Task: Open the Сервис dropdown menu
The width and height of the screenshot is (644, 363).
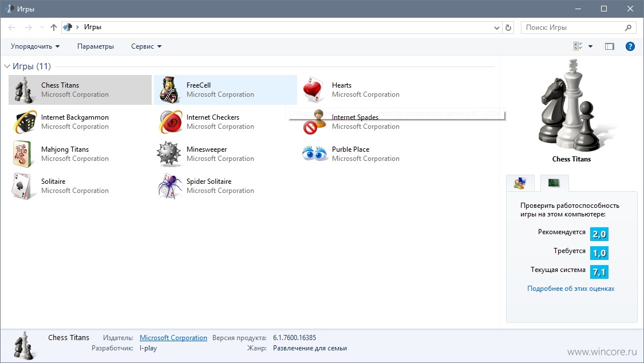Action: click(146, 46)
